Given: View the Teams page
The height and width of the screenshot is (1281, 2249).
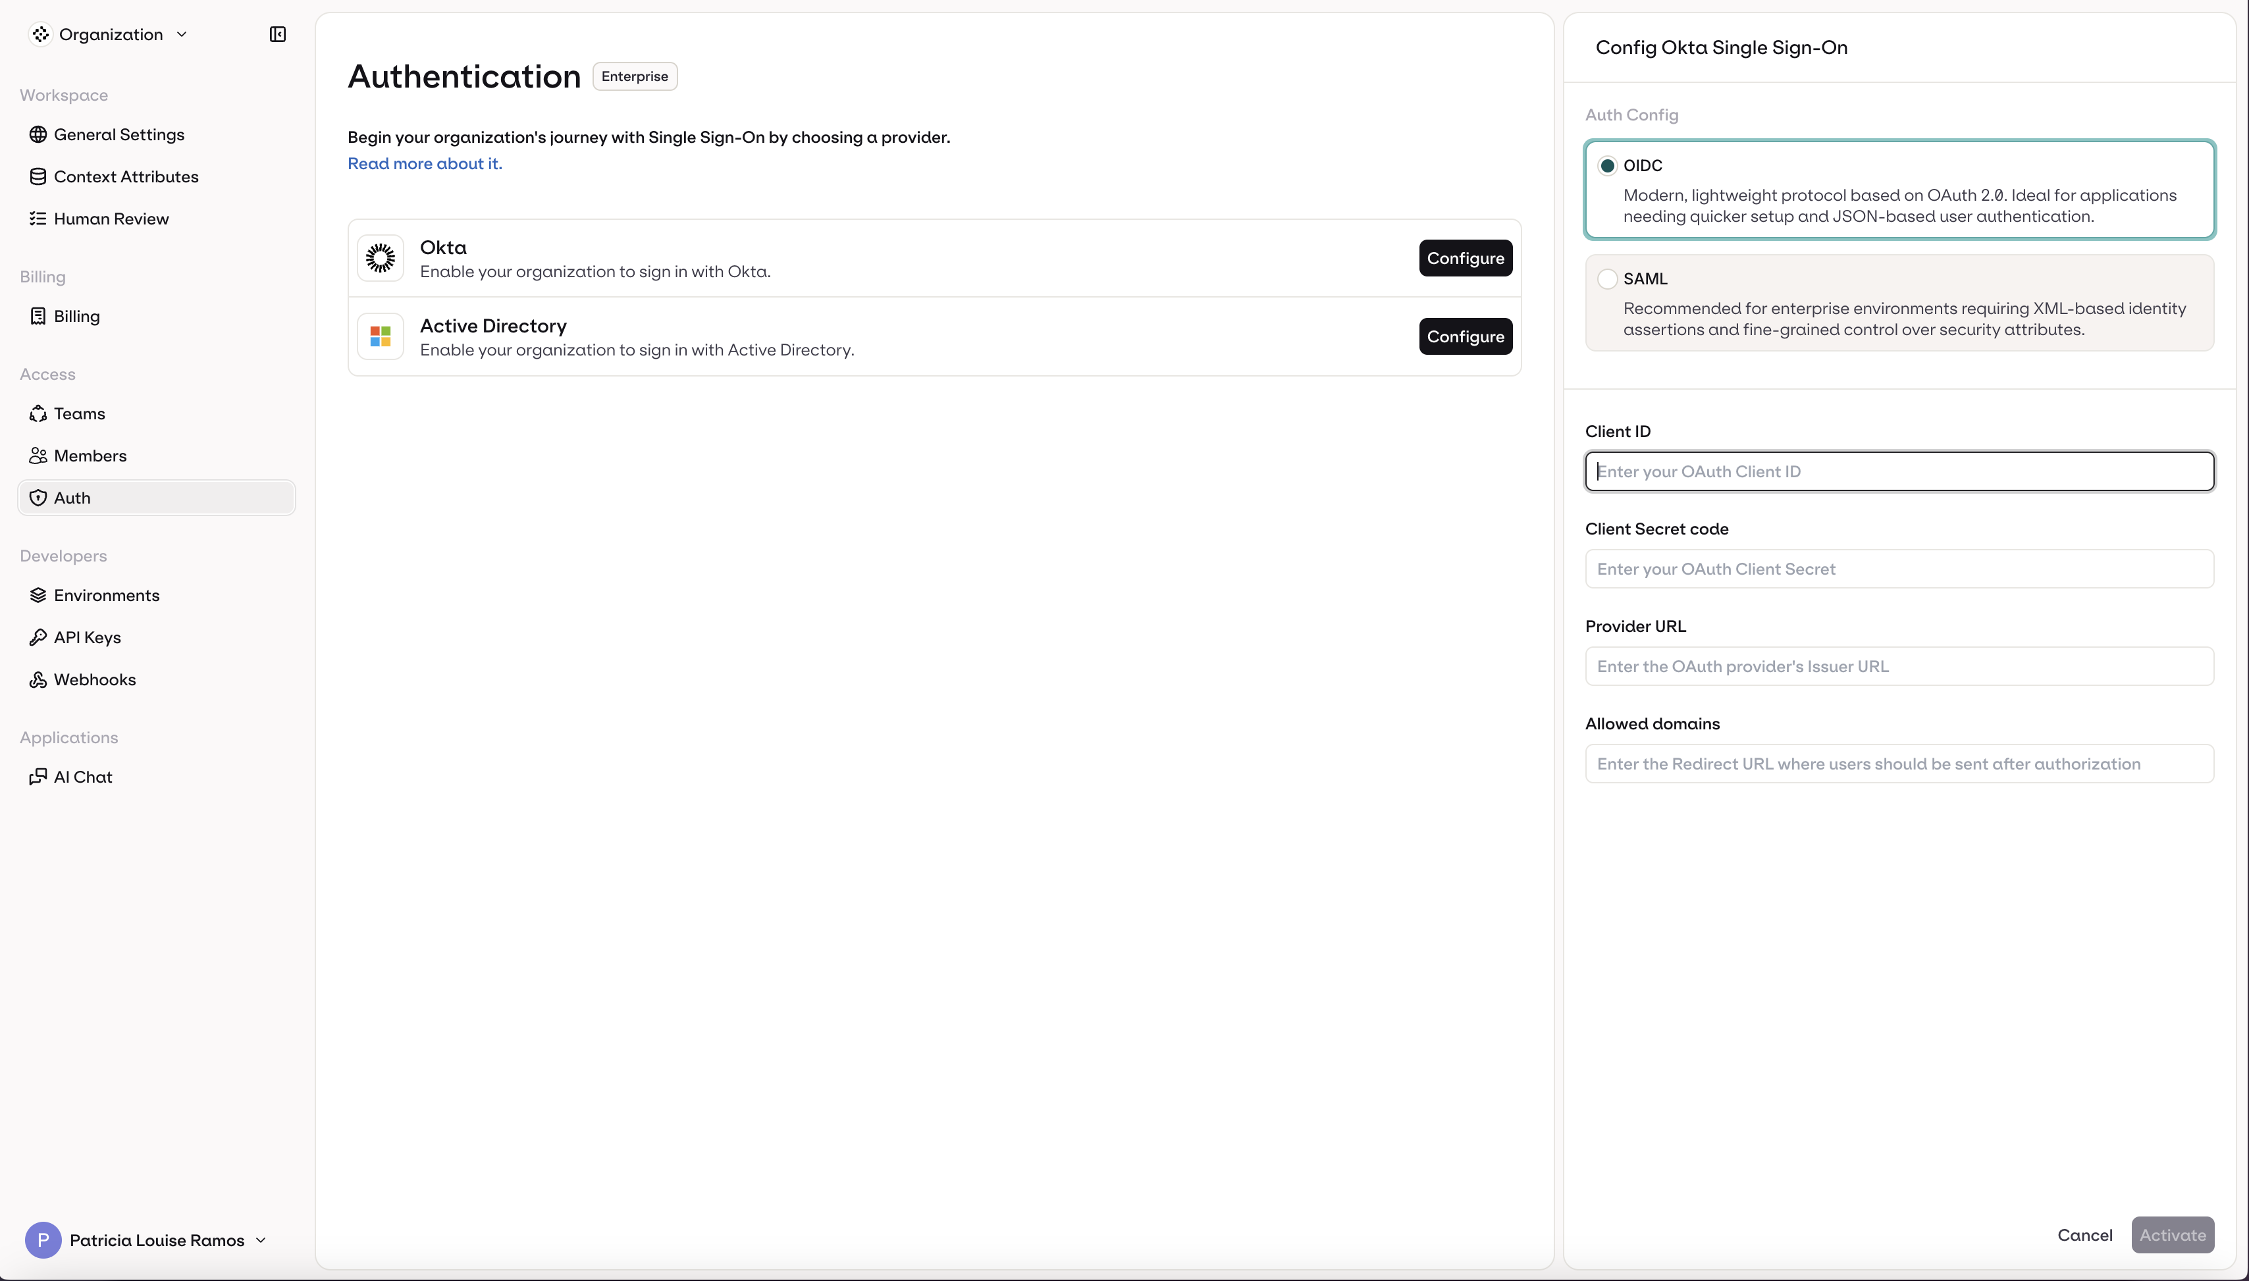Looking at the screenshot, I should click(78, 413).
